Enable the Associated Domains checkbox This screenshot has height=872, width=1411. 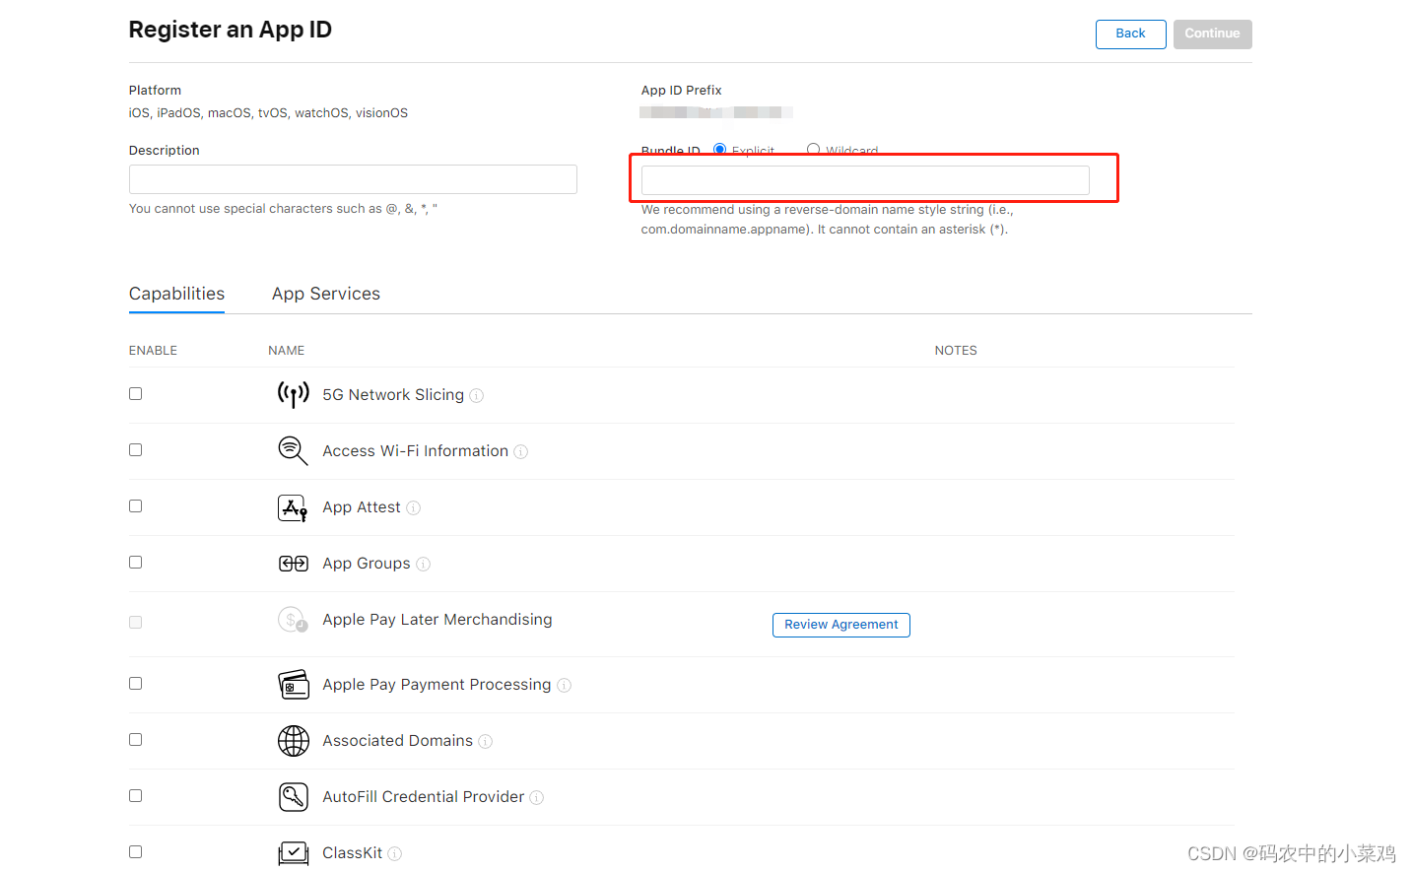click(x=136, y=740)
